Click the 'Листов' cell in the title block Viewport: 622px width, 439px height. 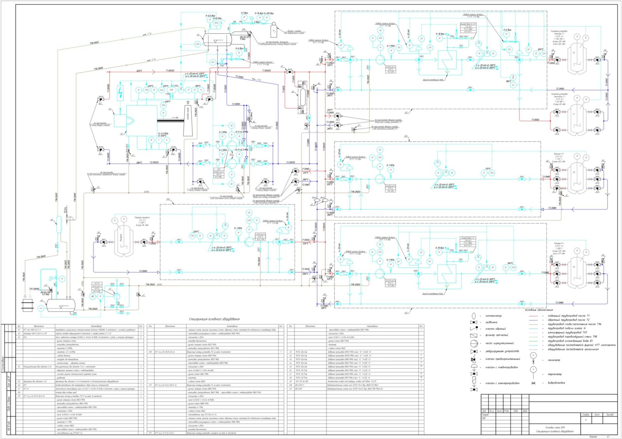coord(610,415)
